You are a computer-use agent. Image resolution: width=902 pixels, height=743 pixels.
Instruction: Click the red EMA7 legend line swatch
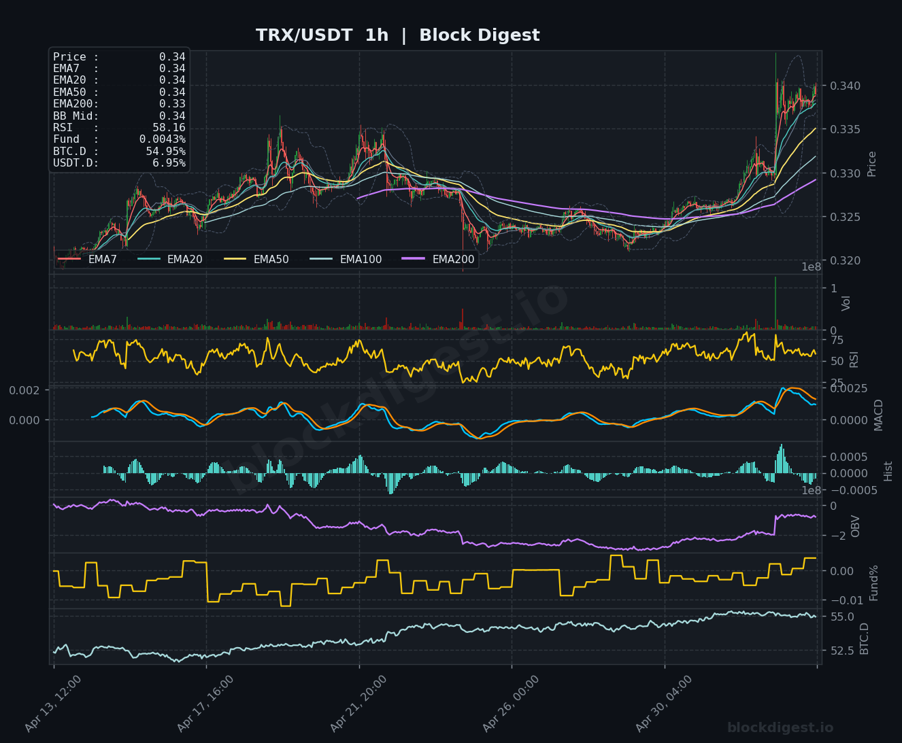point(69,259)
